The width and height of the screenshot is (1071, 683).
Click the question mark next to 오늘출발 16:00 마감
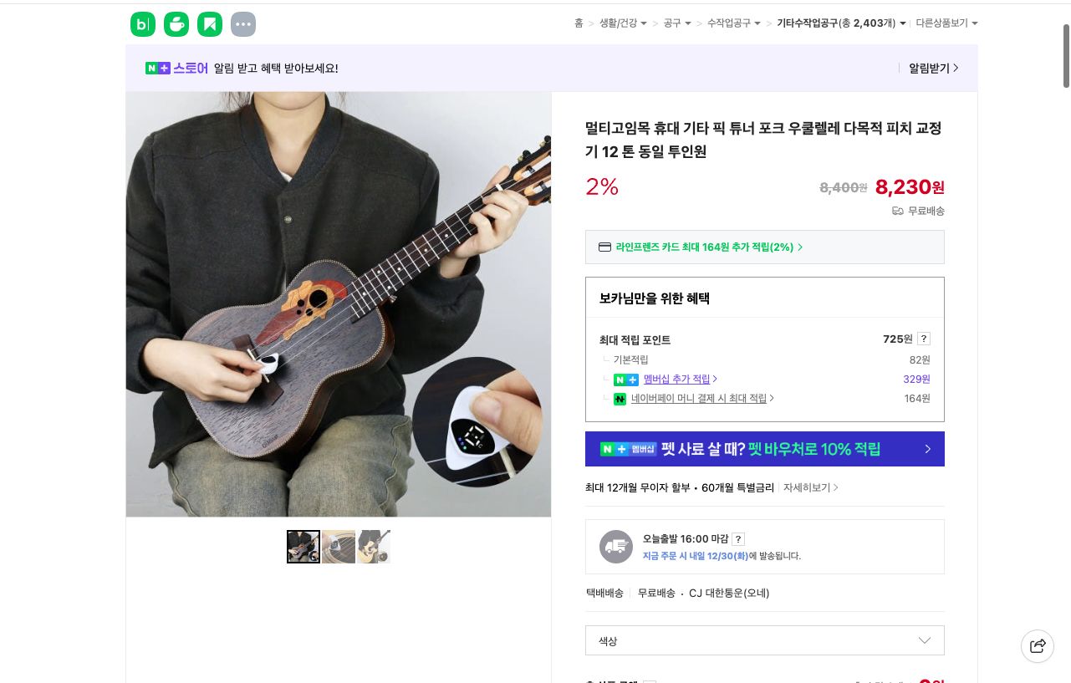738,539
